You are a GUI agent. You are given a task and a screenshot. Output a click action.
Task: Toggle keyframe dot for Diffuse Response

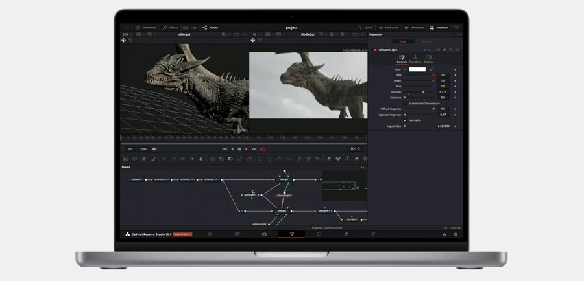[455, 109]
